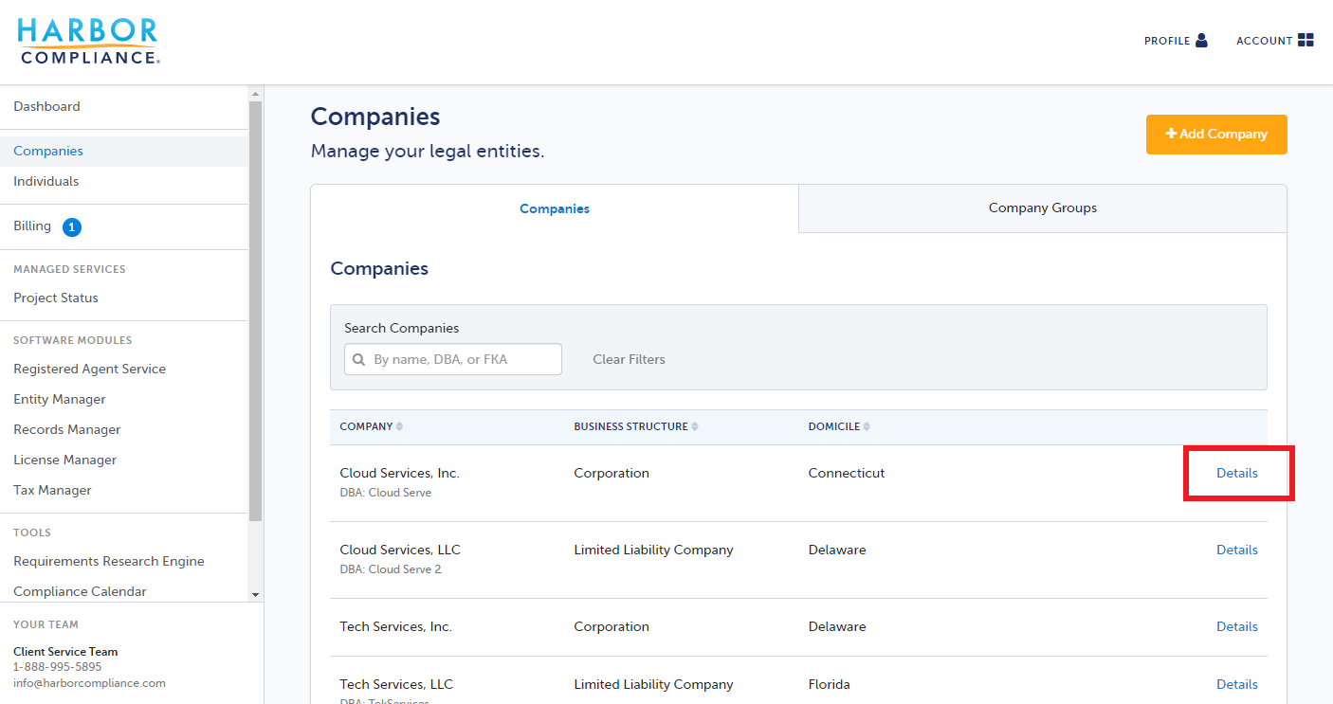Click Client Service Team text
The width and height of the screenshot is (1333, 704).
[65, 652]
